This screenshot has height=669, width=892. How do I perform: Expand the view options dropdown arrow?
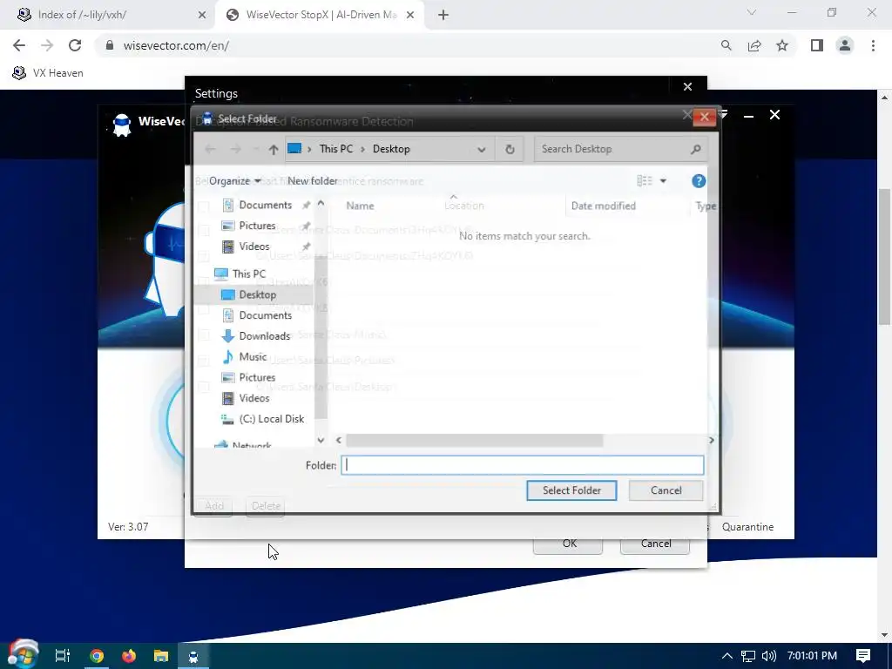tap(663, 181)
